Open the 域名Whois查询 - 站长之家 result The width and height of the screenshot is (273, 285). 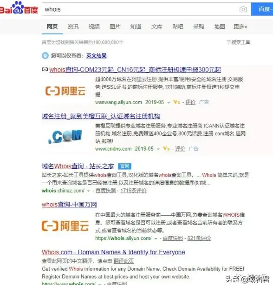[78, 166]
